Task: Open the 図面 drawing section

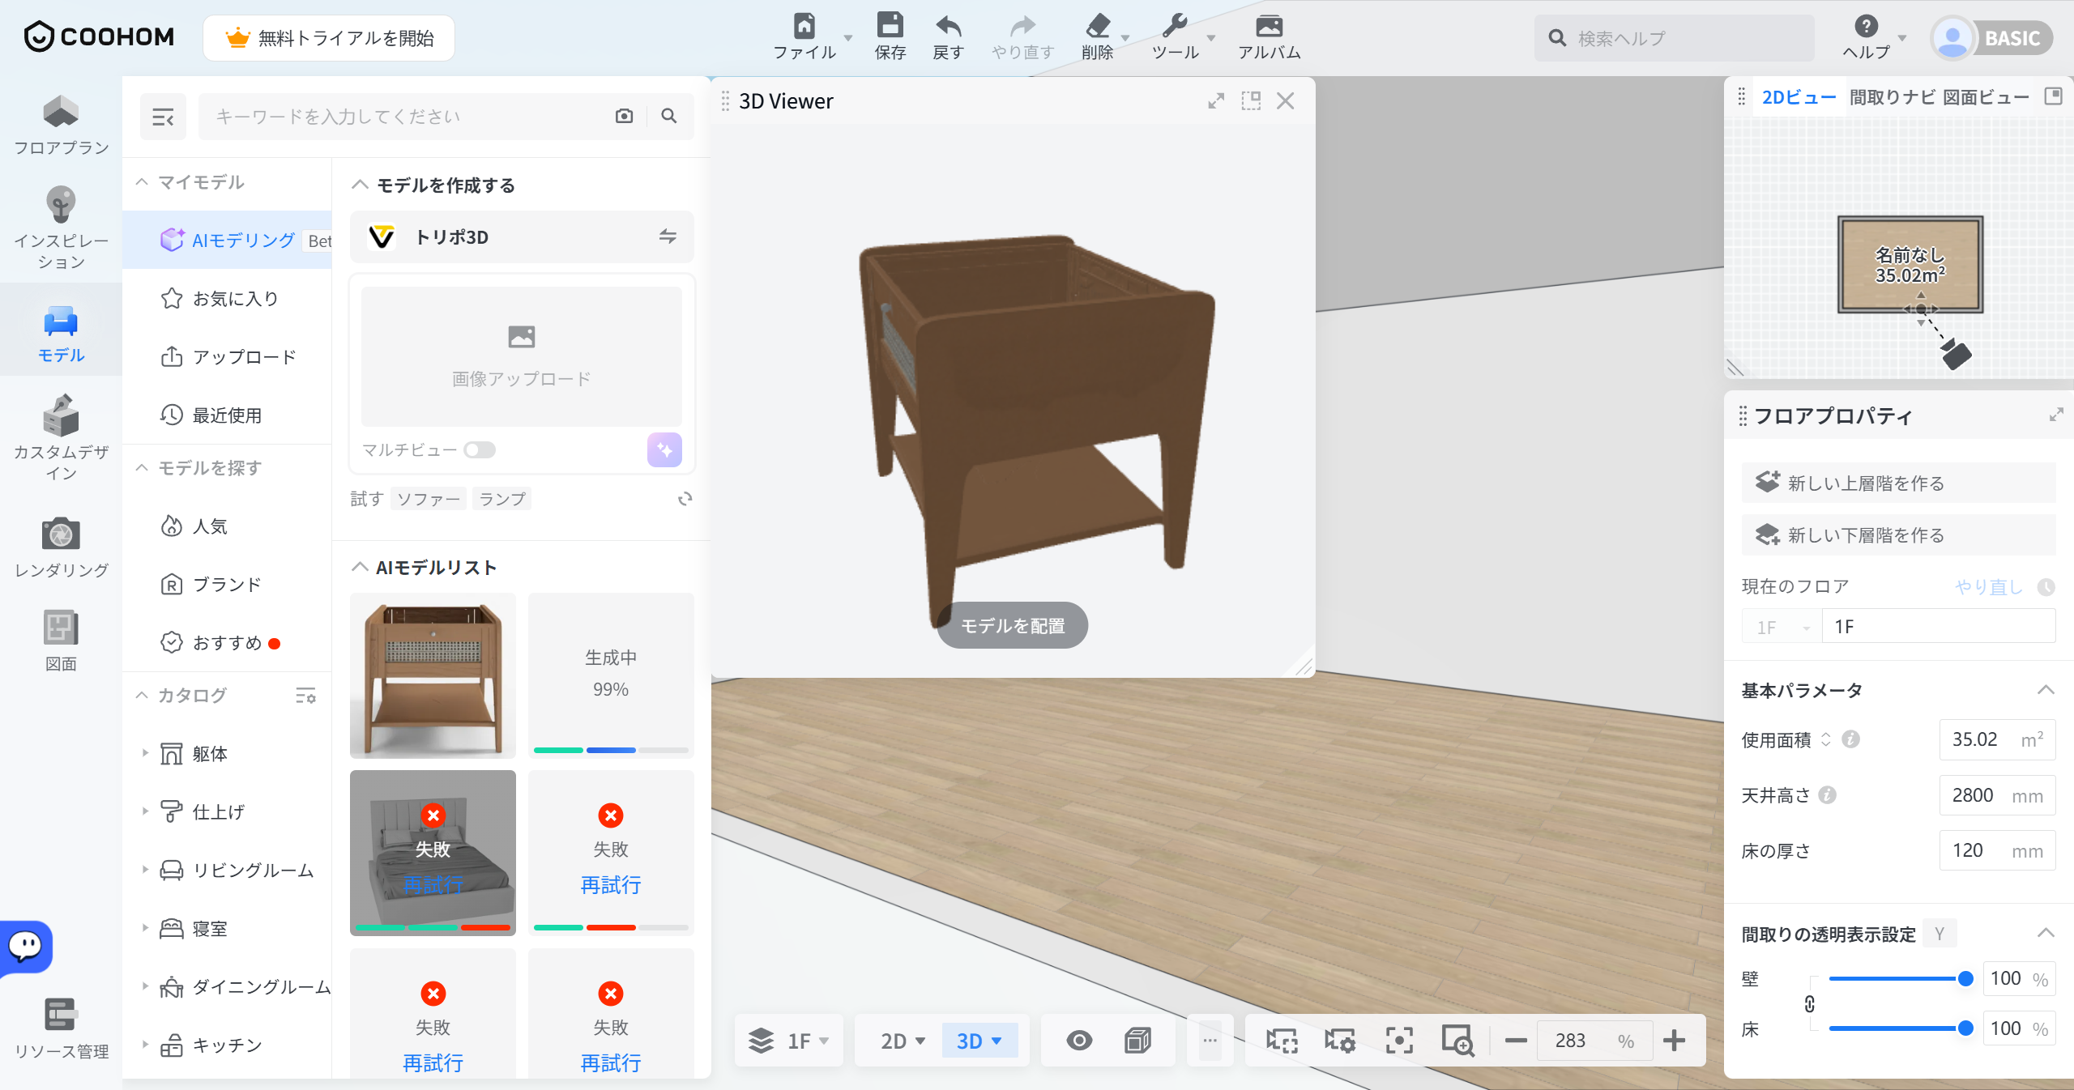Action: (61, 640)
